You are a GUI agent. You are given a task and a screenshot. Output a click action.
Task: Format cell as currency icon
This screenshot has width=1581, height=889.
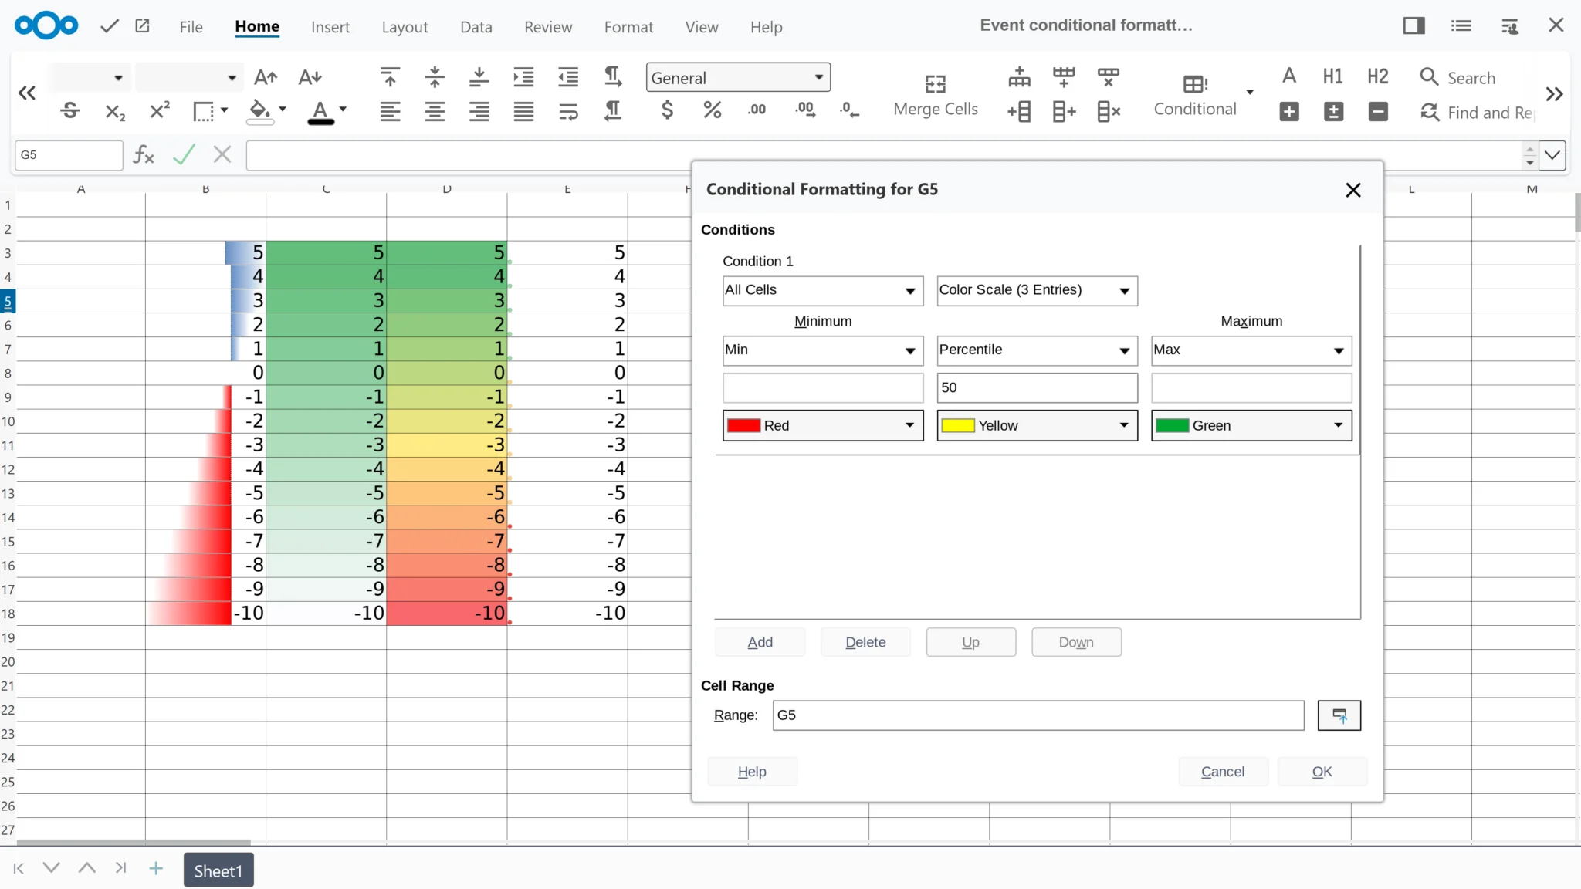(x=667, y=110)
